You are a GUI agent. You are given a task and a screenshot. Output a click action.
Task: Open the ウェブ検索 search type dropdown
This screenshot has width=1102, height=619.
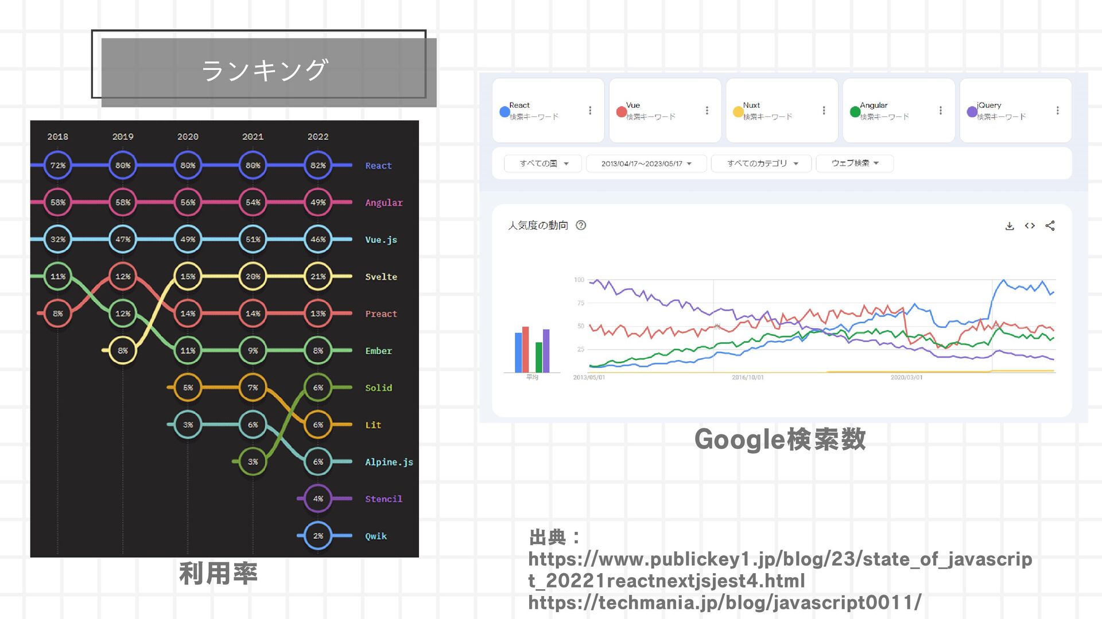click(x=855, y=163)
